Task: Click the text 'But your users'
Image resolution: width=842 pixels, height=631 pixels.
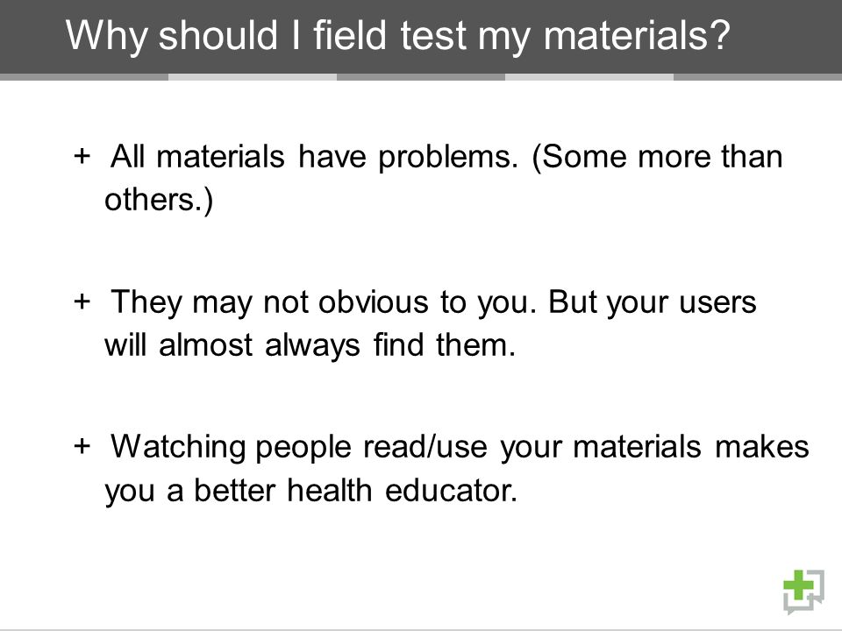Action: pyautogui.click(x=653, y=302)
